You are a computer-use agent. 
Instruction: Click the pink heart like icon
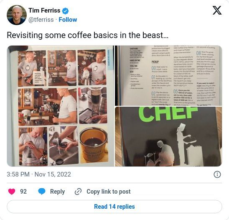coord(12,192)
